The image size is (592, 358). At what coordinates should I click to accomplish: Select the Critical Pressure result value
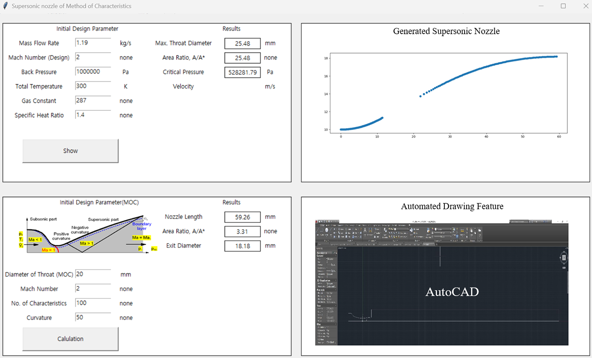click(242, 72)
